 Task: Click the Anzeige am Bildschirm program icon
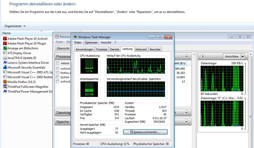[x=5, y=48]
